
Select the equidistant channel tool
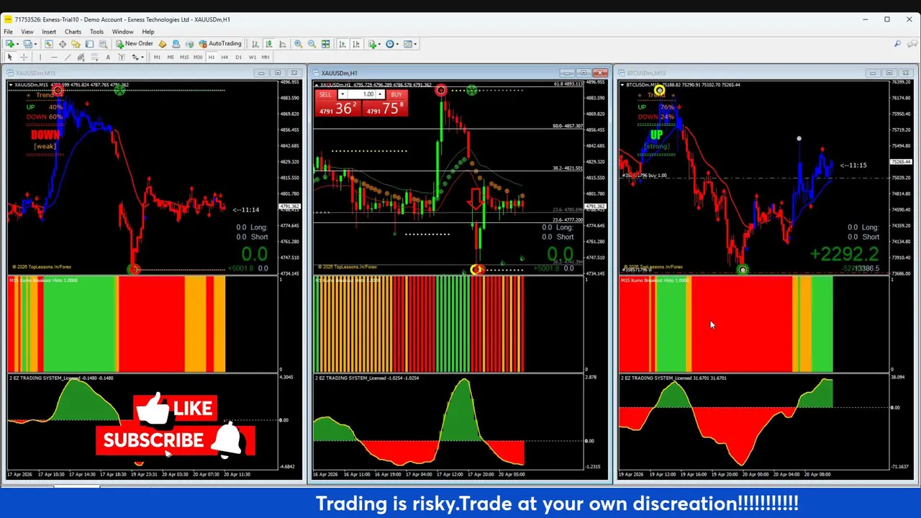click(x=81, y=58)
